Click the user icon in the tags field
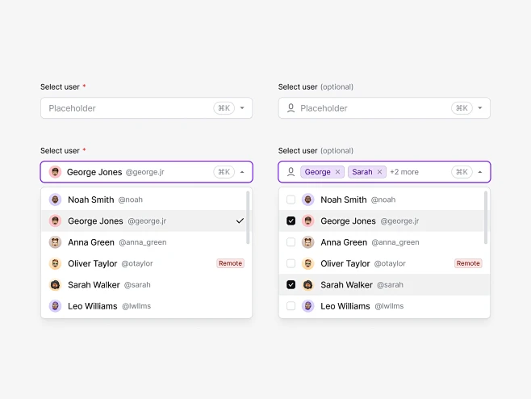The width and height of the screenshot is (531, 399). 291,172
